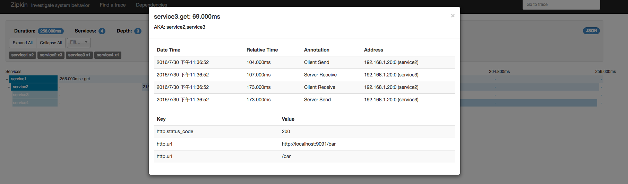
Task: Collapse the service1 span children
Action: 7,79
